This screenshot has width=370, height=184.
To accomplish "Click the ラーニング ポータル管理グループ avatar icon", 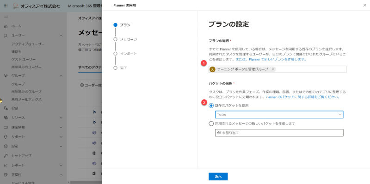I will click(213, 69).
